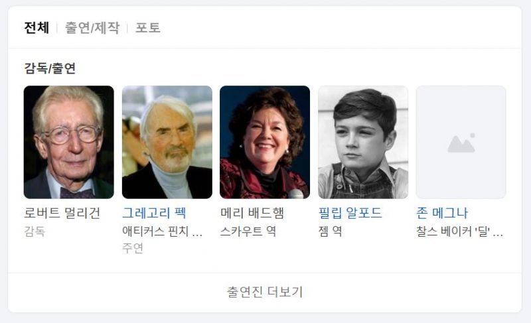This screenshot has height=323, width=531.
Task: Open 로버트 멀리건 director photo
Action: click(x=69, y=142)
